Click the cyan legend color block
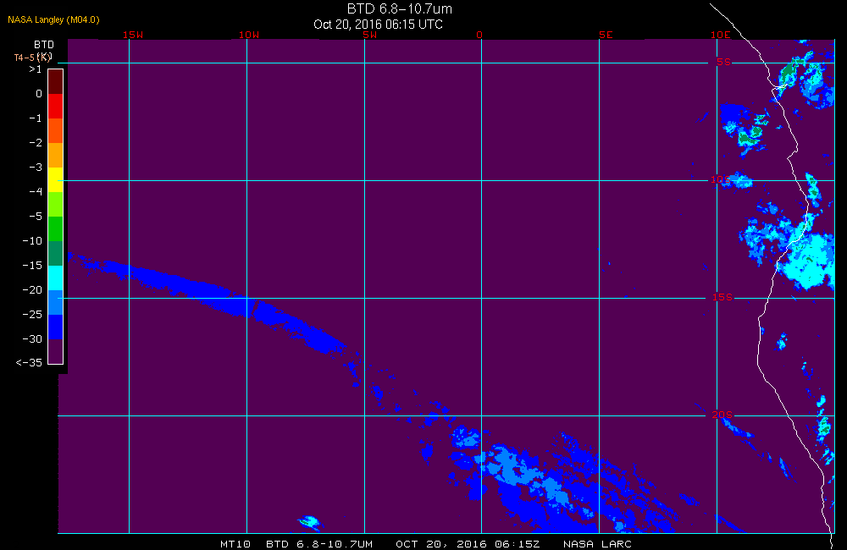The width and height of the screenshot is (847, 550). (x=56, y=278)
